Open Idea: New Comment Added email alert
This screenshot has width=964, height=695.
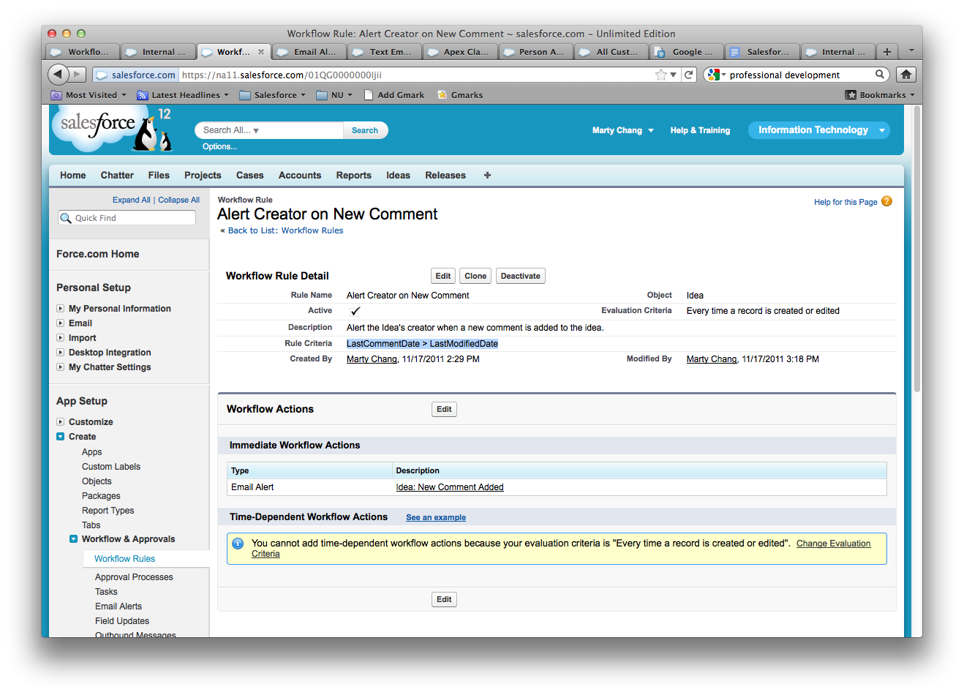click(x=450, y=487)
